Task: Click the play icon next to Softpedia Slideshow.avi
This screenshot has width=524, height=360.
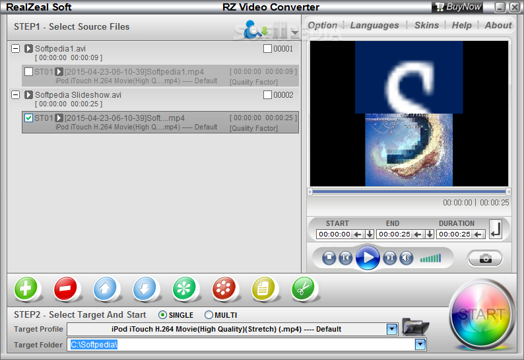Action: (28, 94)
